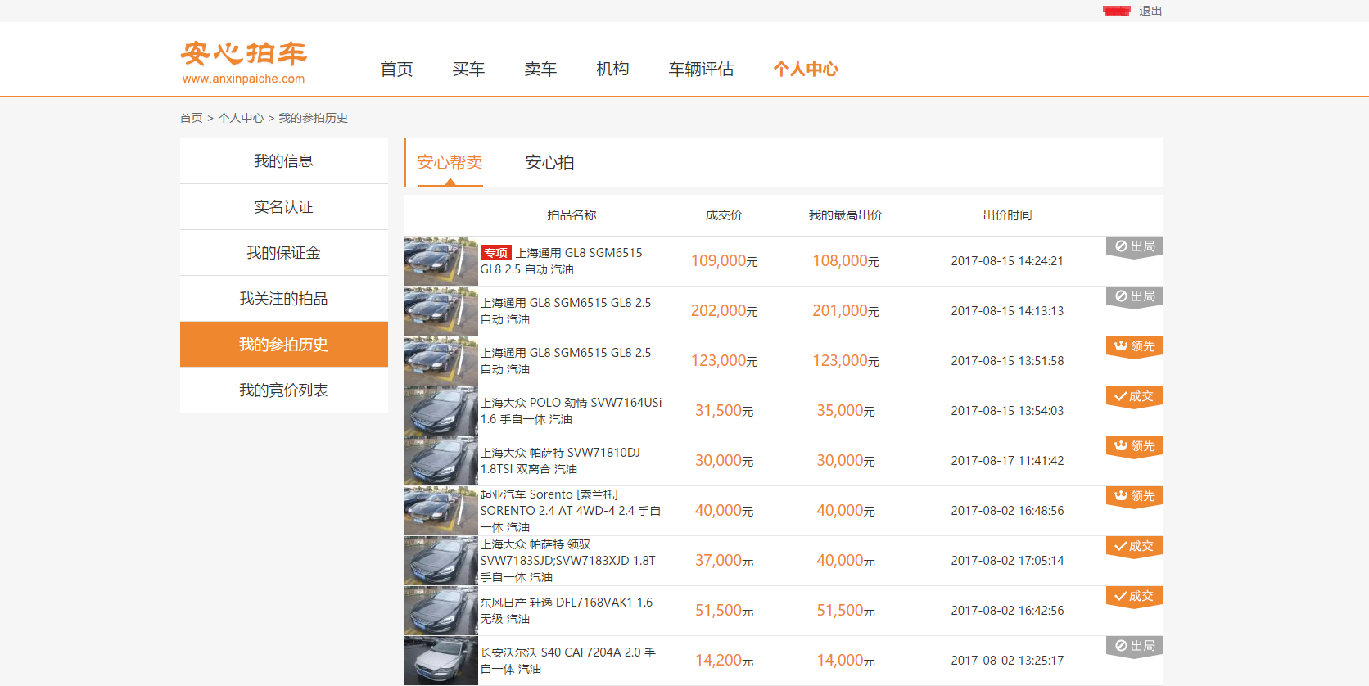1369x686 pixels.
Task: Click the 领先 crown badge for 123,000元 row
Action: 1134,346
